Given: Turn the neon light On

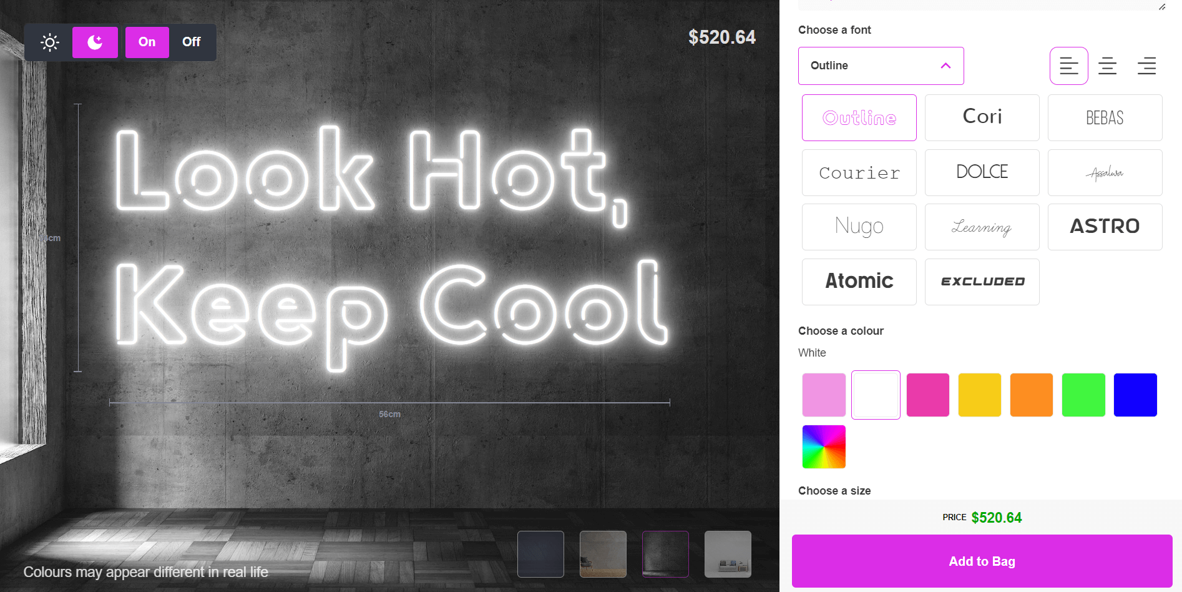Looking at the screenshot, I should point(147,42).
